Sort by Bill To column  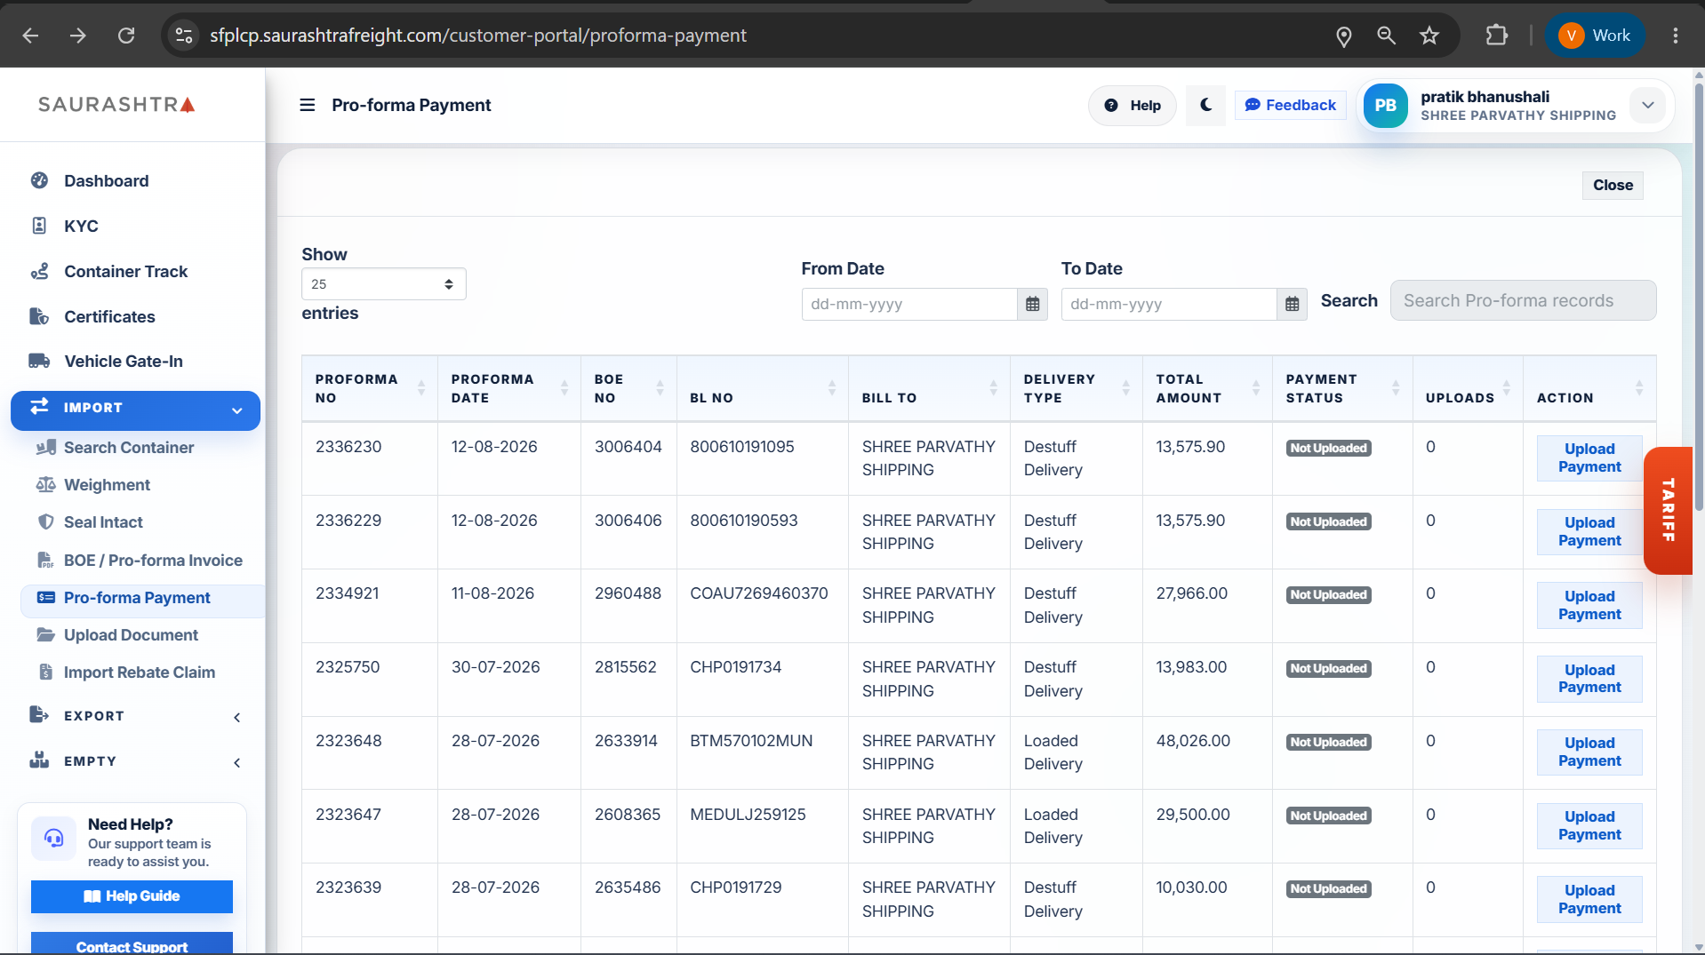tap(929, 388)
